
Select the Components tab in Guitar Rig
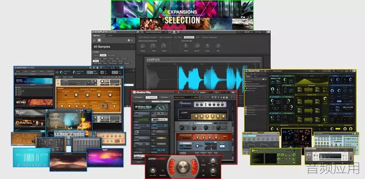tap(151, 97)
